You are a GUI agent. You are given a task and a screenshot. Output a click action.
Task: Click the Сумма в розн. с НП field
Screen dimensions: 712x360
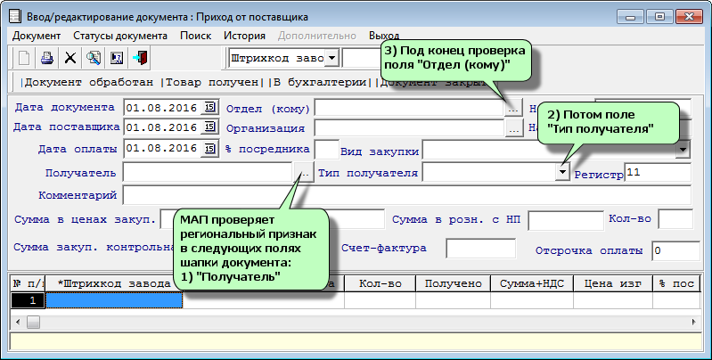[566, 220]
